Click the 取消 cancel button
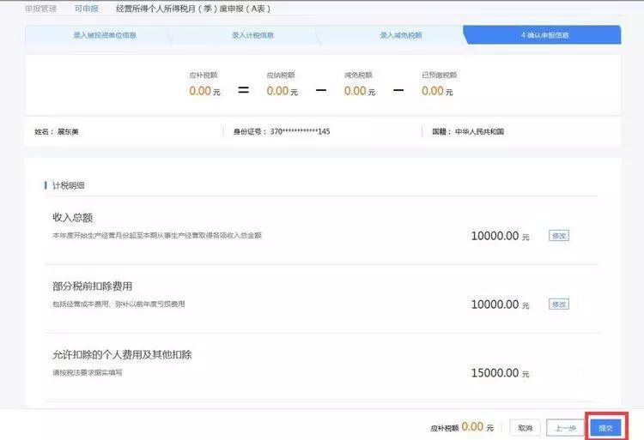Screen dimensions: 644x440 pos(525,428)
